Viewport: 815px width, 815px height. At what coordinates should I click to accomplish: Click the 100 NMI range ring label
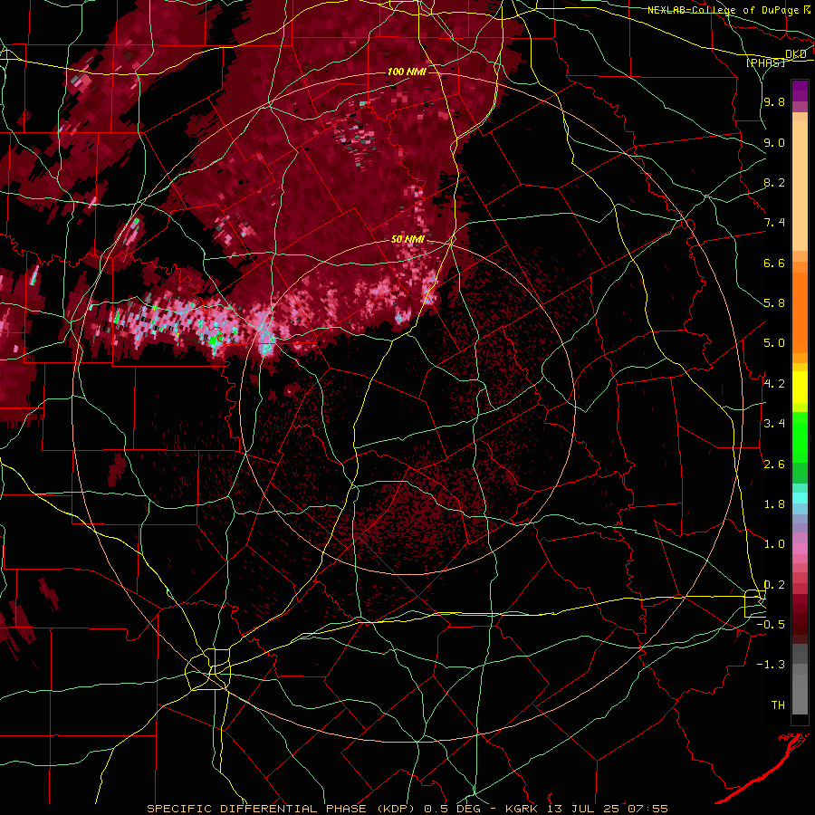click(x=407, y=72)
